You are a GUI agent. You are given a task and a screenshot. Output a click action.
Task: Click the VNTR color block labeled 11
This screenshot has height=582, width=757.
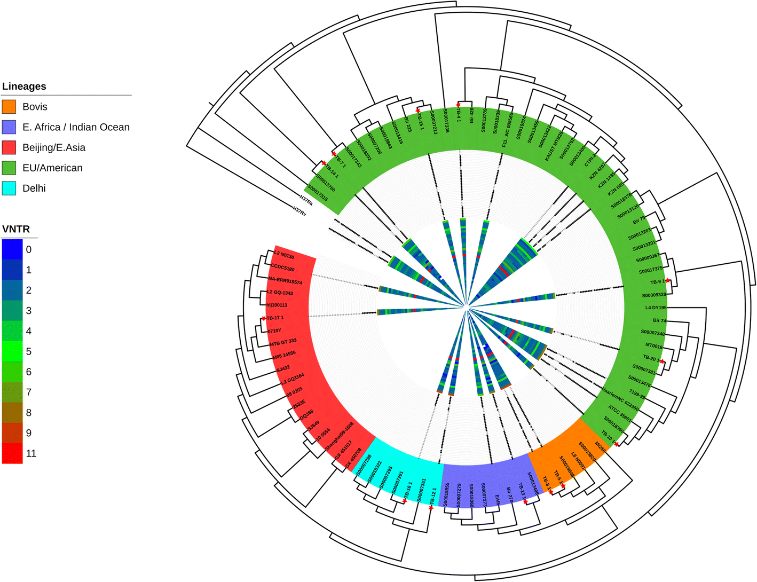click(12, 453)
